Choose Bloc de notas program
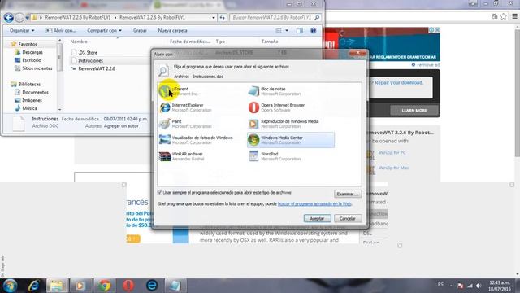This screenshot has width=520, height=293. point(275,91)
